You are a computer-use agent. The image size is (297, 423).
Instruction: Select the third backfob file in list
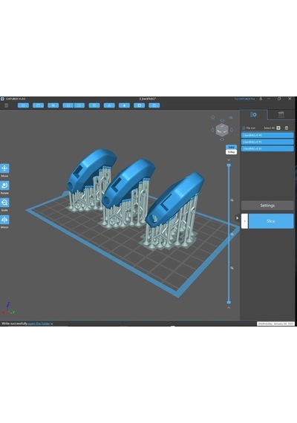click(x=267, y=148)
